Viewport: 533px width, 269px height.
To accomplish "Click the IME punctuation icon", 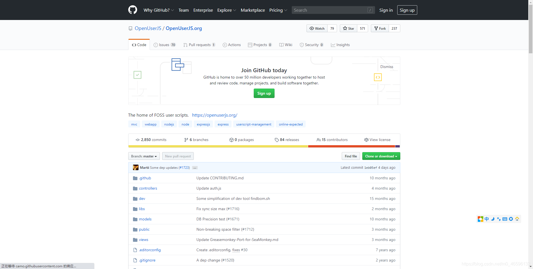I will [499, 219].
